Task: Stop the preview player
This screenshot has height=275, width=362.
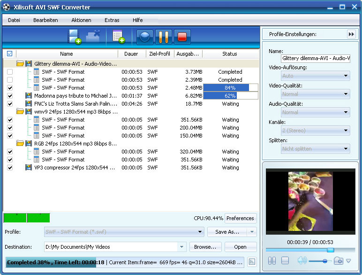Action: (285, 260)
